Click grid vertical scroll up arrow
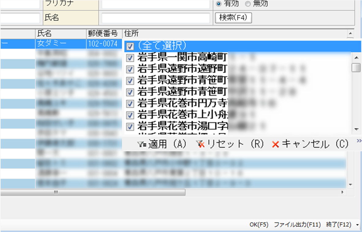The image size is (362, 232). 350,33
